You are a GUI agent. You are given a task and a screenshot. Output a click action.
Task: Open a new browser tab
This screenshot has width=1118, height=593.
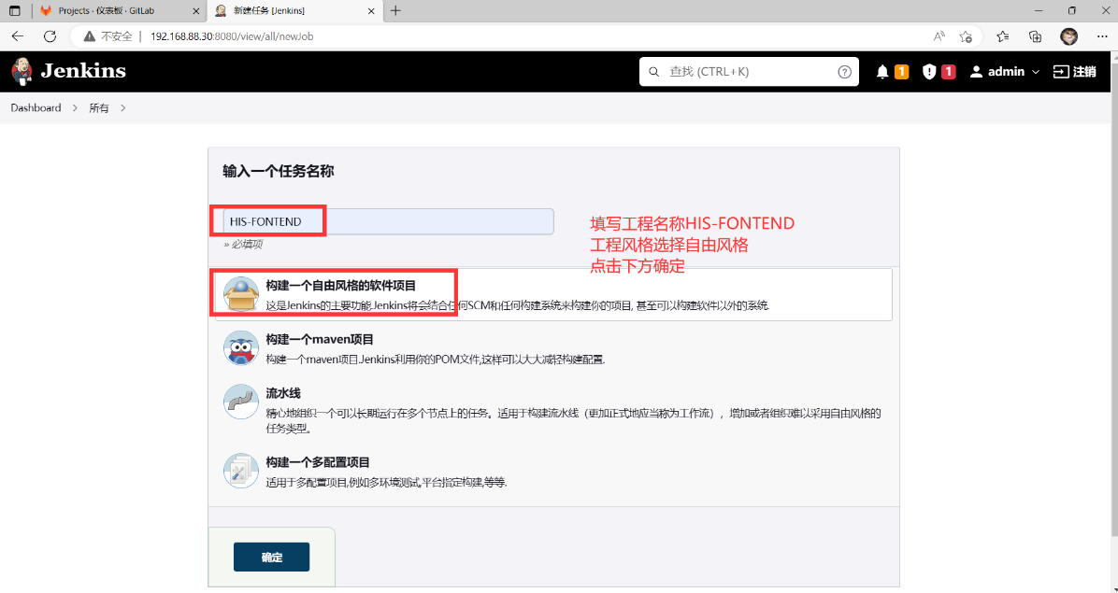point(395,10)
